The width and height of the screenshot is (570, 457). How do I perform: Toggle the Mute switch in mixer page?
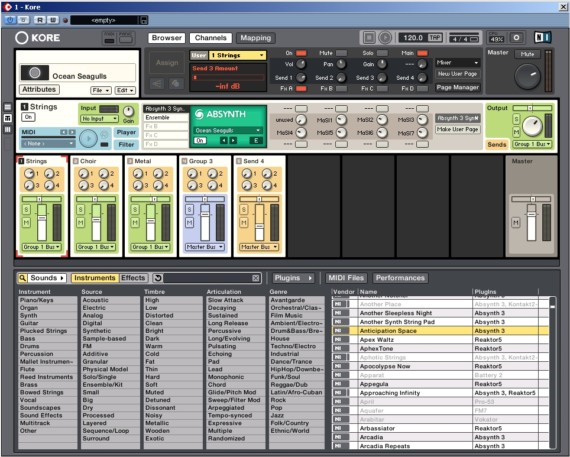coord(341,53)
